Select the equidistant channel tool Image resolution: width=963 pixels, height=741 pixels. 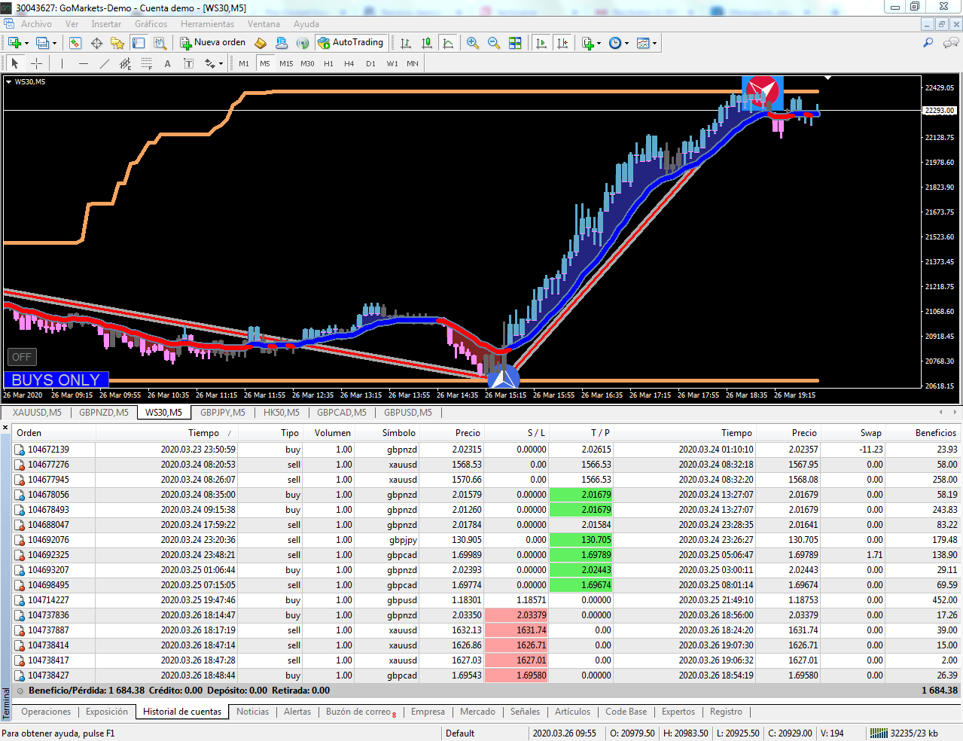[x=125, y=63]
